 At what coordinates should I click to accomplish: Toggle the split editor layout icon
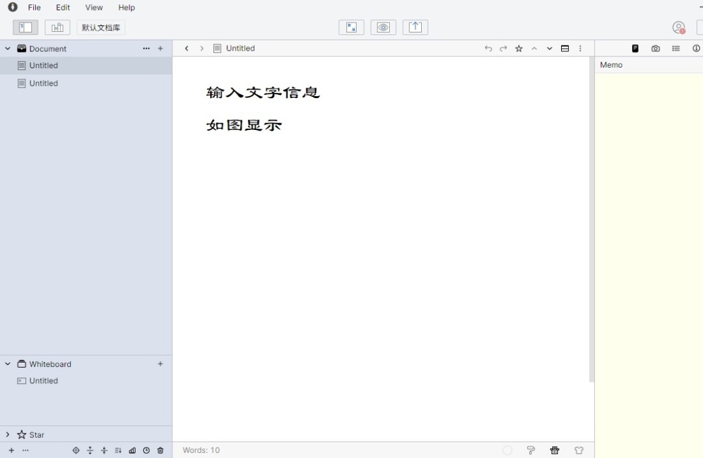565,48
